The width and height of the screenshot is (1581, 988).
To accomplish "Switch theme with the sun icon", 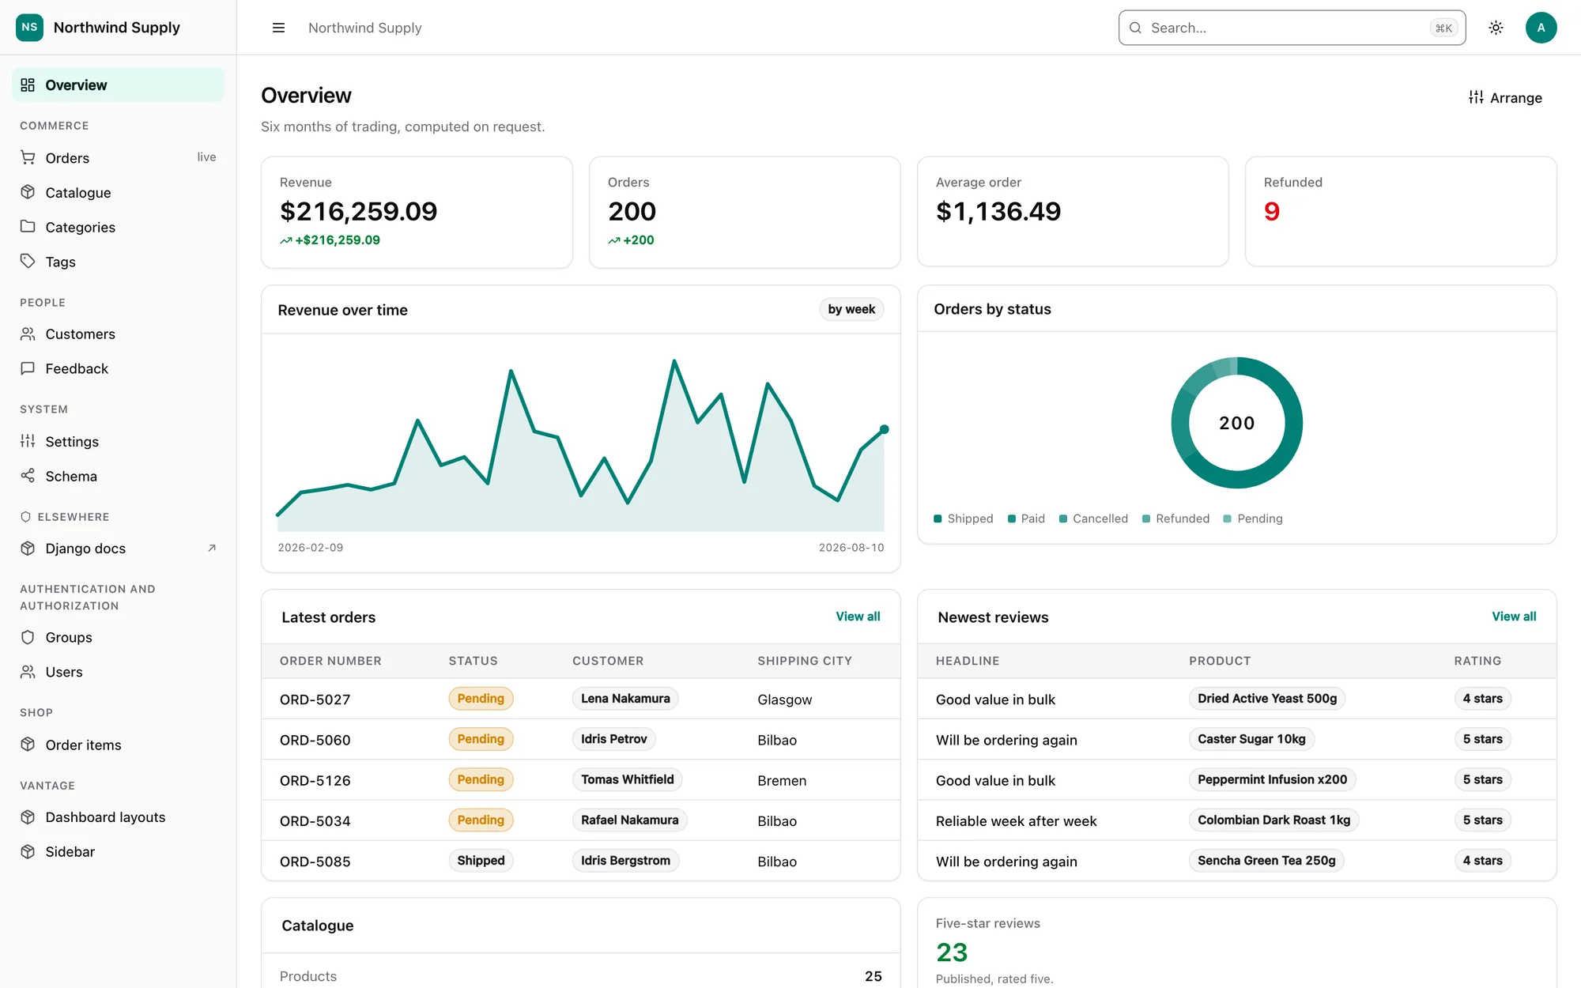I will (1496, 28).
